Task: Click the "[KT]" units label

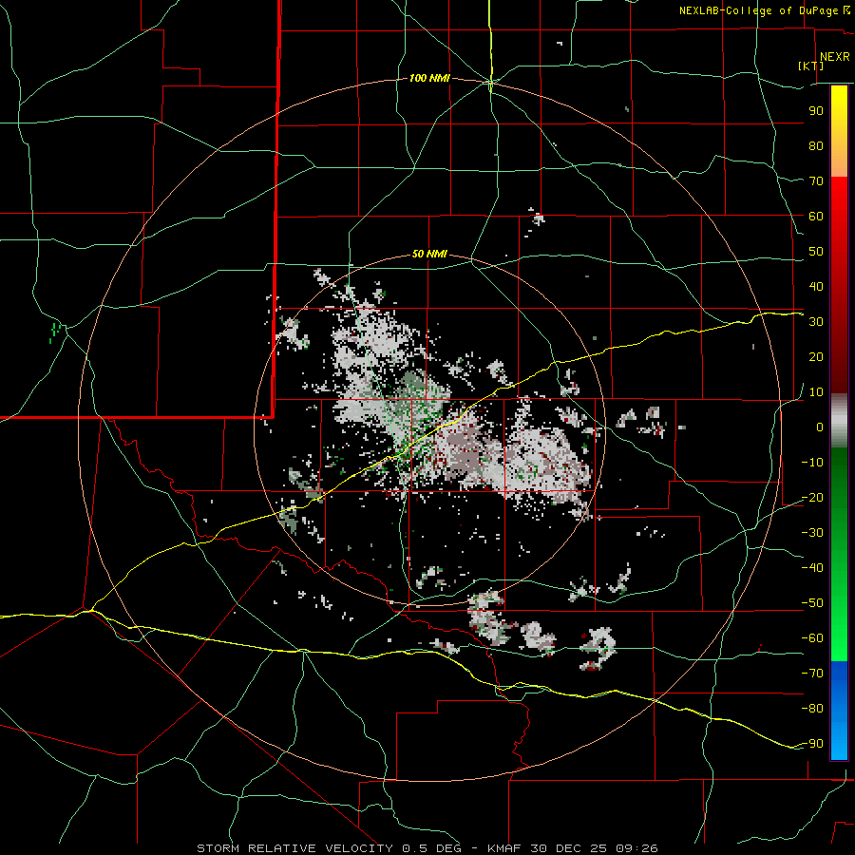Action: click(811, 66)
